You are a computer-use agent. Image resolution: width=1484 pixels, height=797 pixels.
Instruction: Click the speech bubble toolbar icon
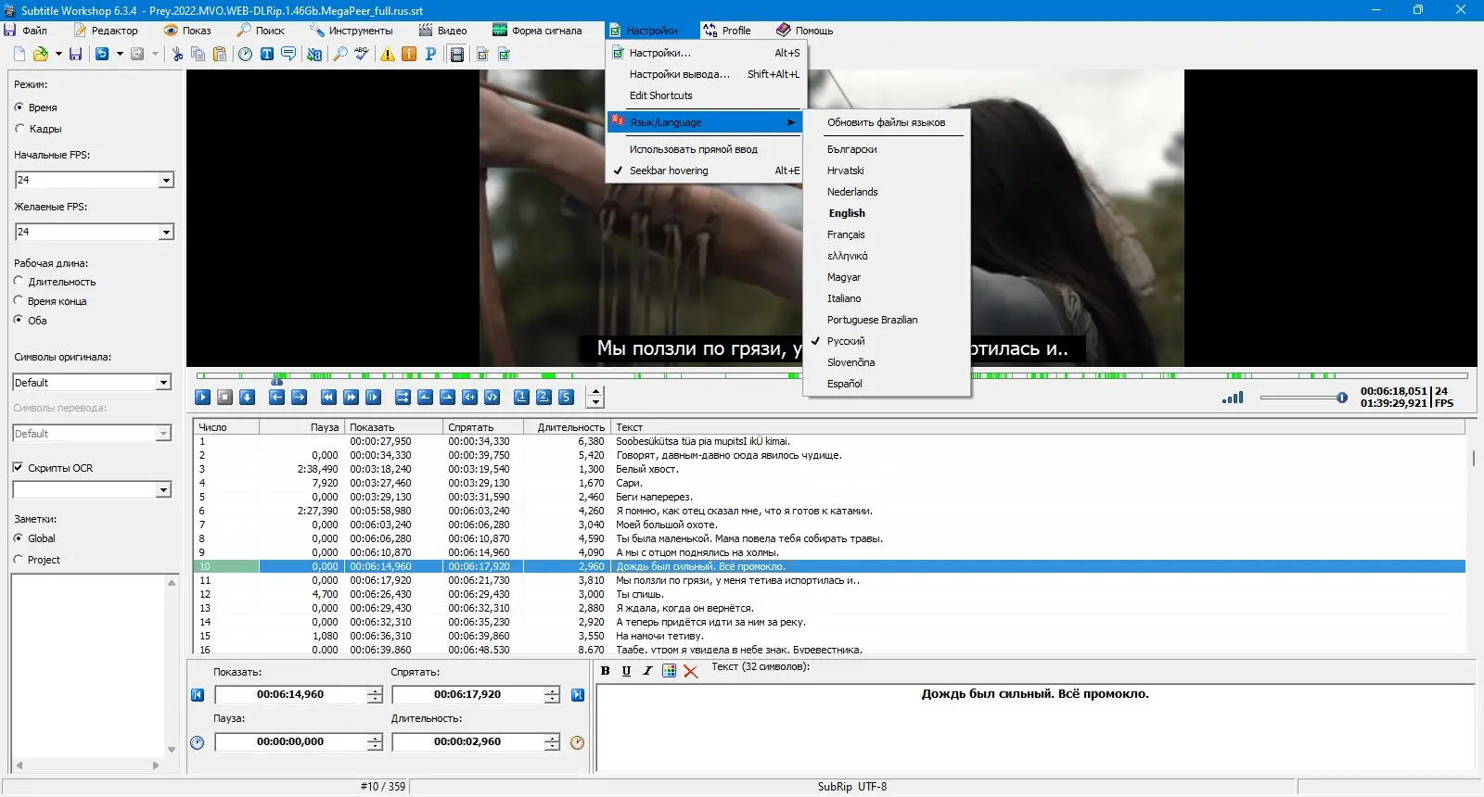click(x=288, y=55)
